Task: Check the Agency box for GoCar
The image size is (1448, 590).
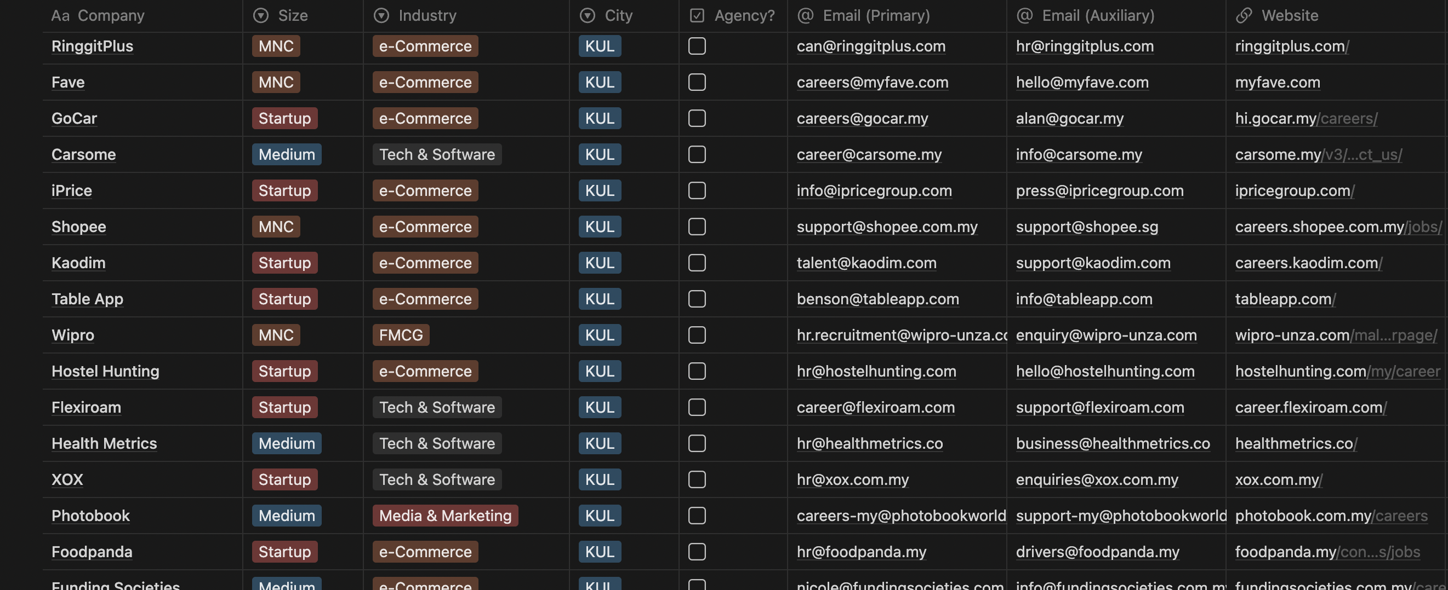Action: tap(697, 118)
